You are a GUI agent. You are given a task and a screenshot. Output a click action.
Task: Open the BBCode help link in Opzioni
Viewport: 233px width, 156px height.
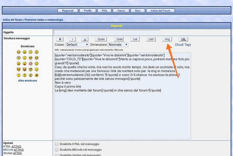(x=8, y=150)
